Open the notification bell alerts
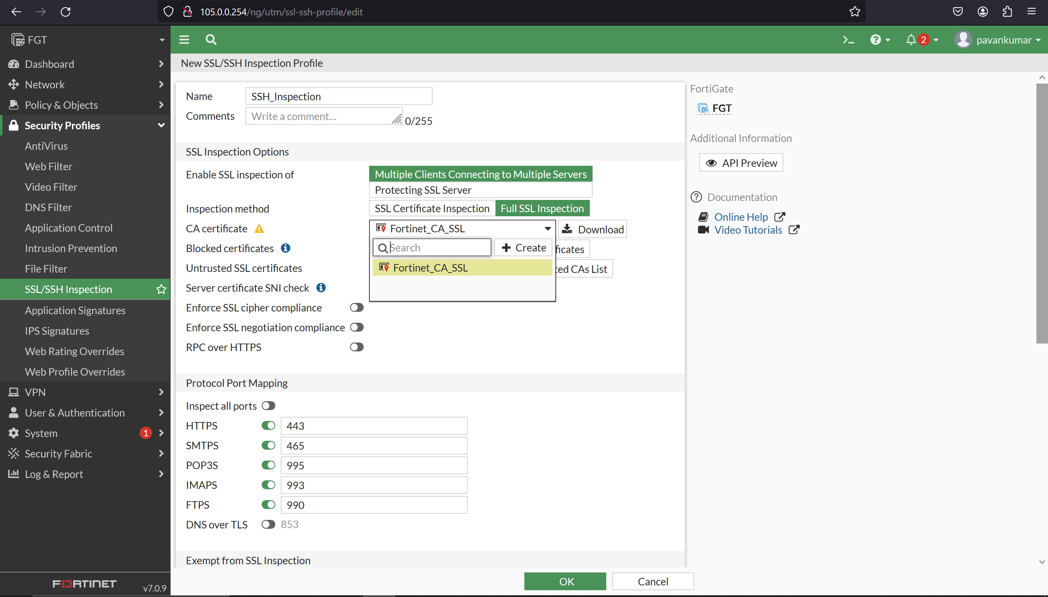This screenshot has height=597, width=1048. 911,39
